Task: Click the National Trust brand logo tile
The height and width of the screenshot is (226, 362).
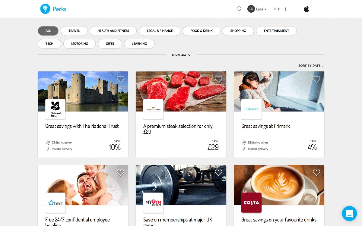Action: coord(55,109)
